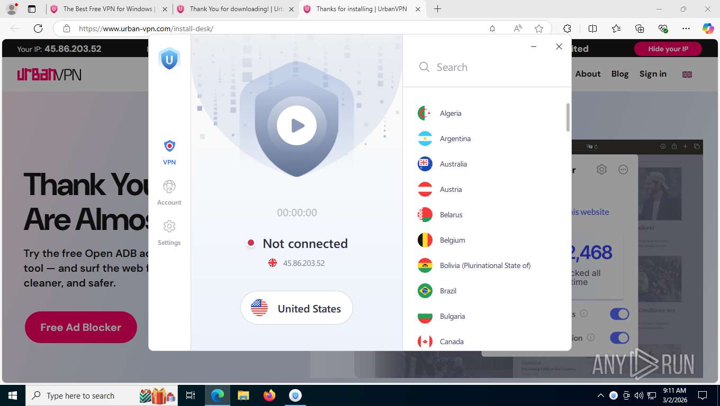Click the Hide your IP button
Image resolution: width=720 pixels, height=406 pixels.
[x=668, y=49]
